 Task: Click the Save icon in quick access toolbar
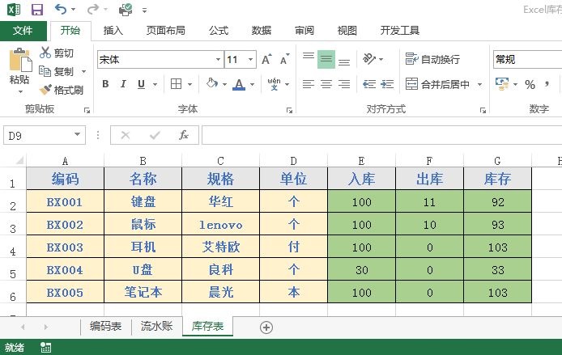[x=37, y=10]
